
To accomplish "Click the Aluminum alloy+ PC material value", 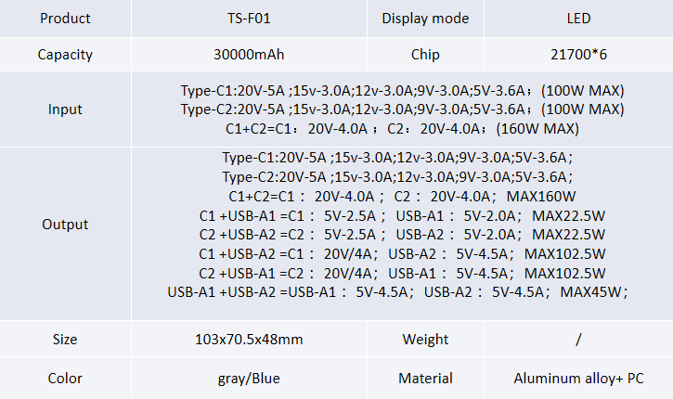I will pyautogui.click(x=578, y=379).
